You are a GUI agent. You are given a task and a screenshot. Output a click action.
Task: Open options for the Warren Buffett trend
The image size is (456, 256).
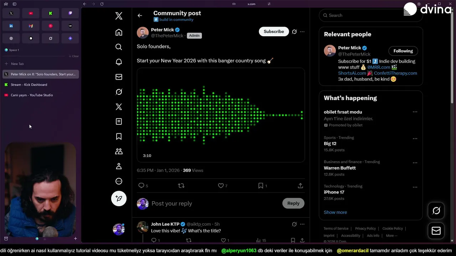[415, 163]
